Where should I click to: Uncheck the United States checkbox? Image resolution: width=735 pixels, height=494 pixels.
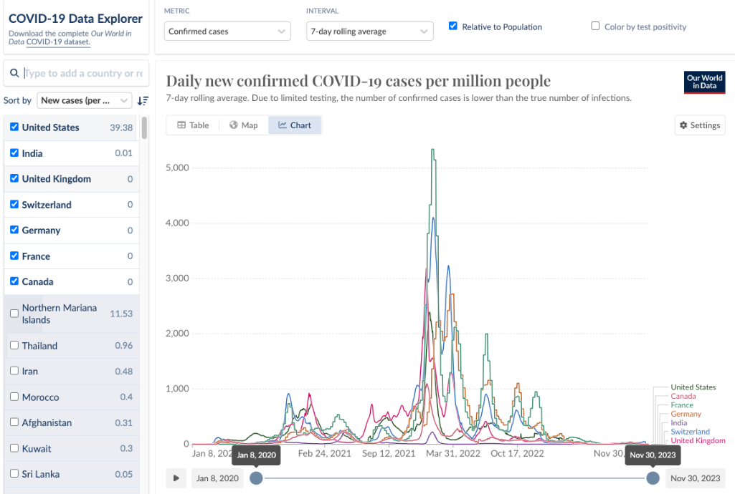[x=14, y=127]
